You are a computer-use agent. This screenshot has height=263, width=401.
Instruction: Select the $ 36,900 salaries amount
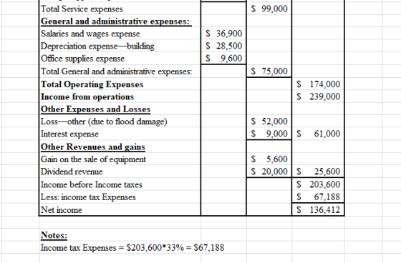click(223, 34)
